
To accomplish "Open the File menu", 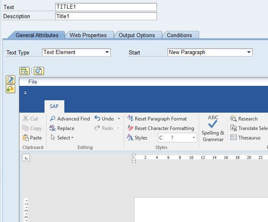I will click(x=33, y=82).
